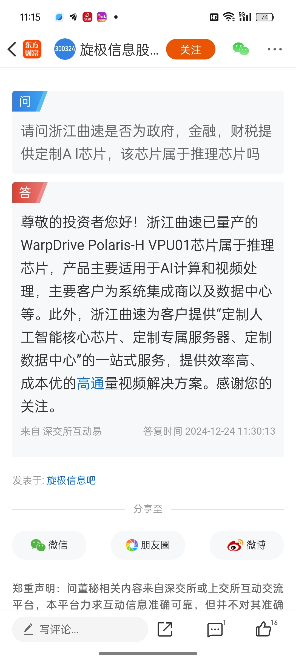The height and width of the screenshot is (661, 296).
Task: Open the three-dot more menu
Action: click(275, 49)
